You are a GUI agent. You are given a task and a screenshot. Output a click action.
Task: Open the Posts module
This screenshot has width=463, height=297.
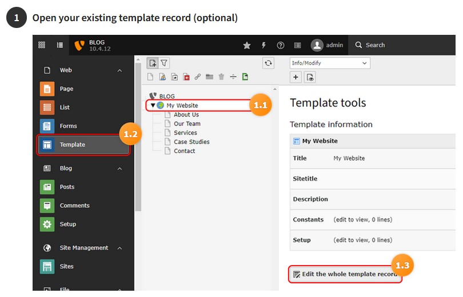click(x=83, y=187)
